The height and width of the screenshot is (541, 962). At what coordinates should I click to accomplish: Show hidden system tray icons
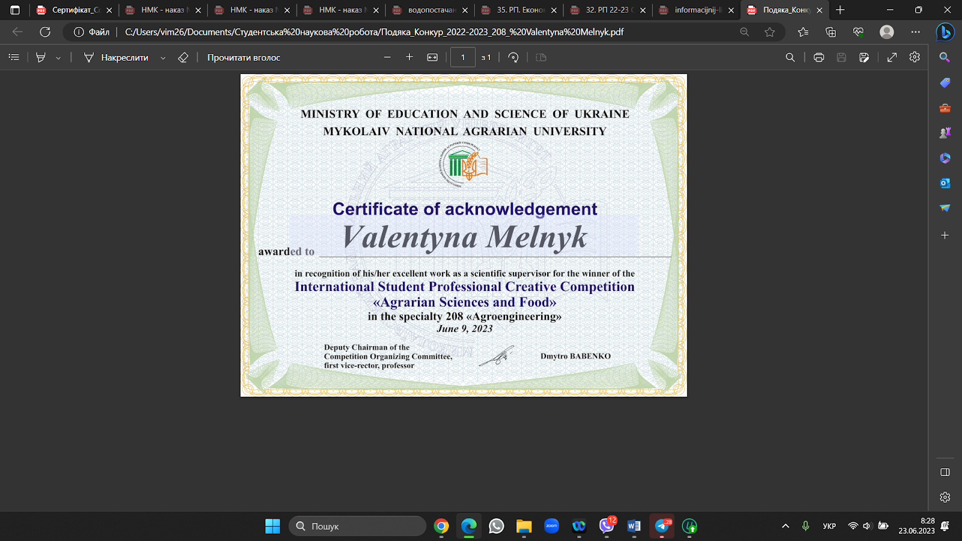tap(785, 526)
